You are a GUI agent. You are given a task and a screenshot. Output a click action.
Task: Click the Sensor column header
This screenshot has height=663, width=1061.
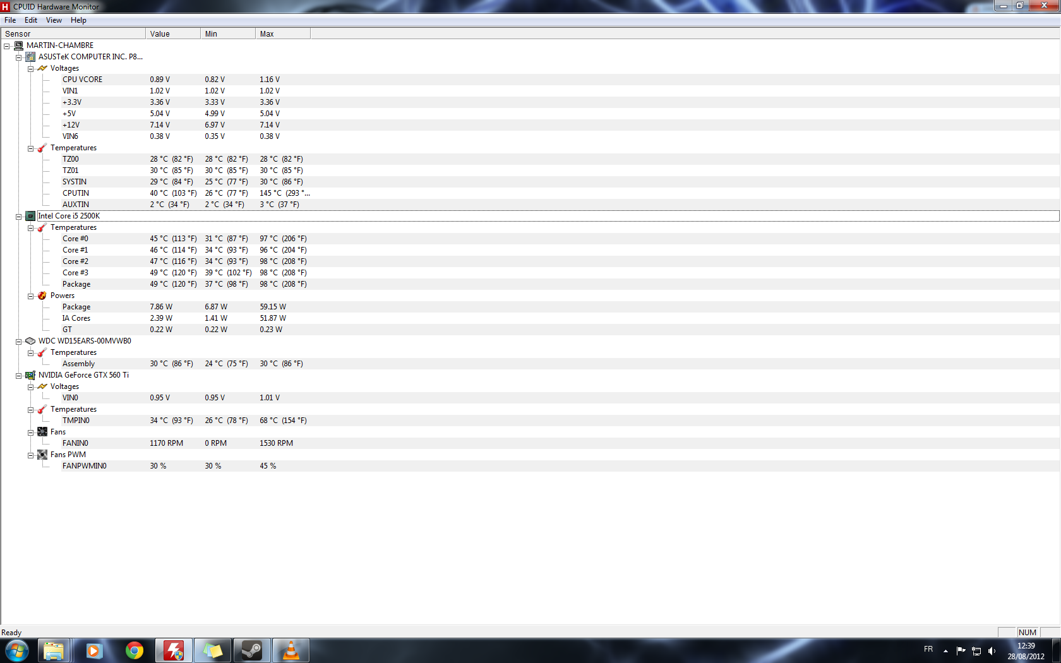point(73,33)
